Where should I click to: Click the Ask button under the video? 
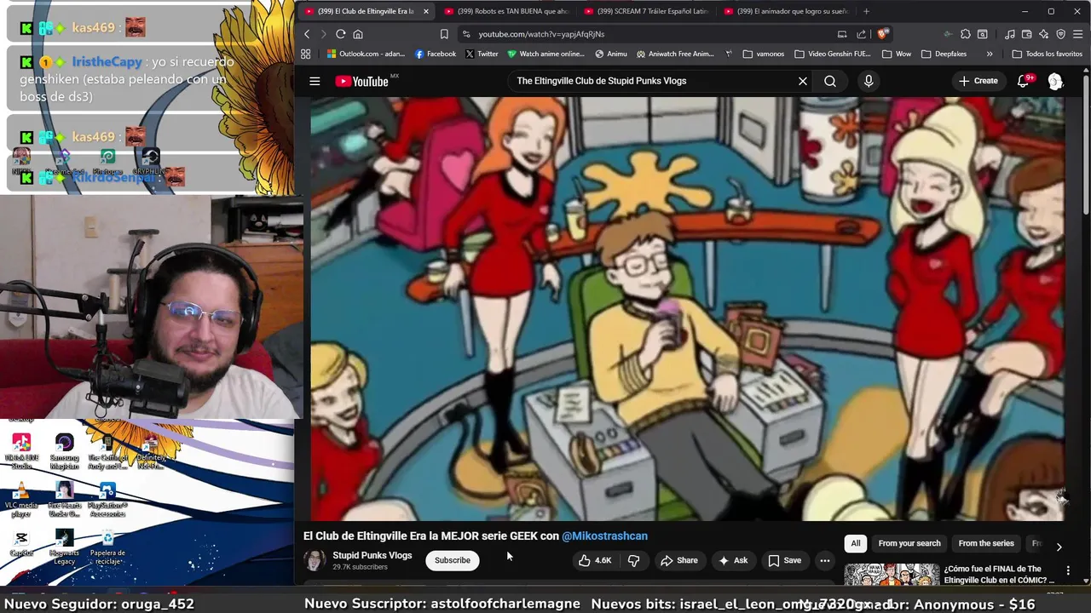pyautogui.click(x=733, y=560)
